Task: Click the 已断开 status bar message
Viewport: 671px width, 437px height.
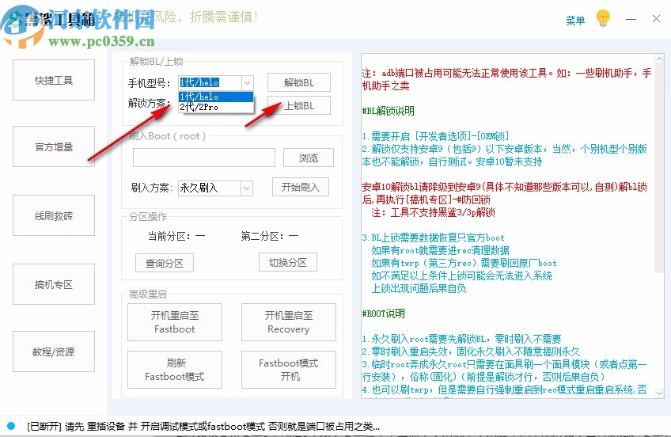Action: [203, 426]
